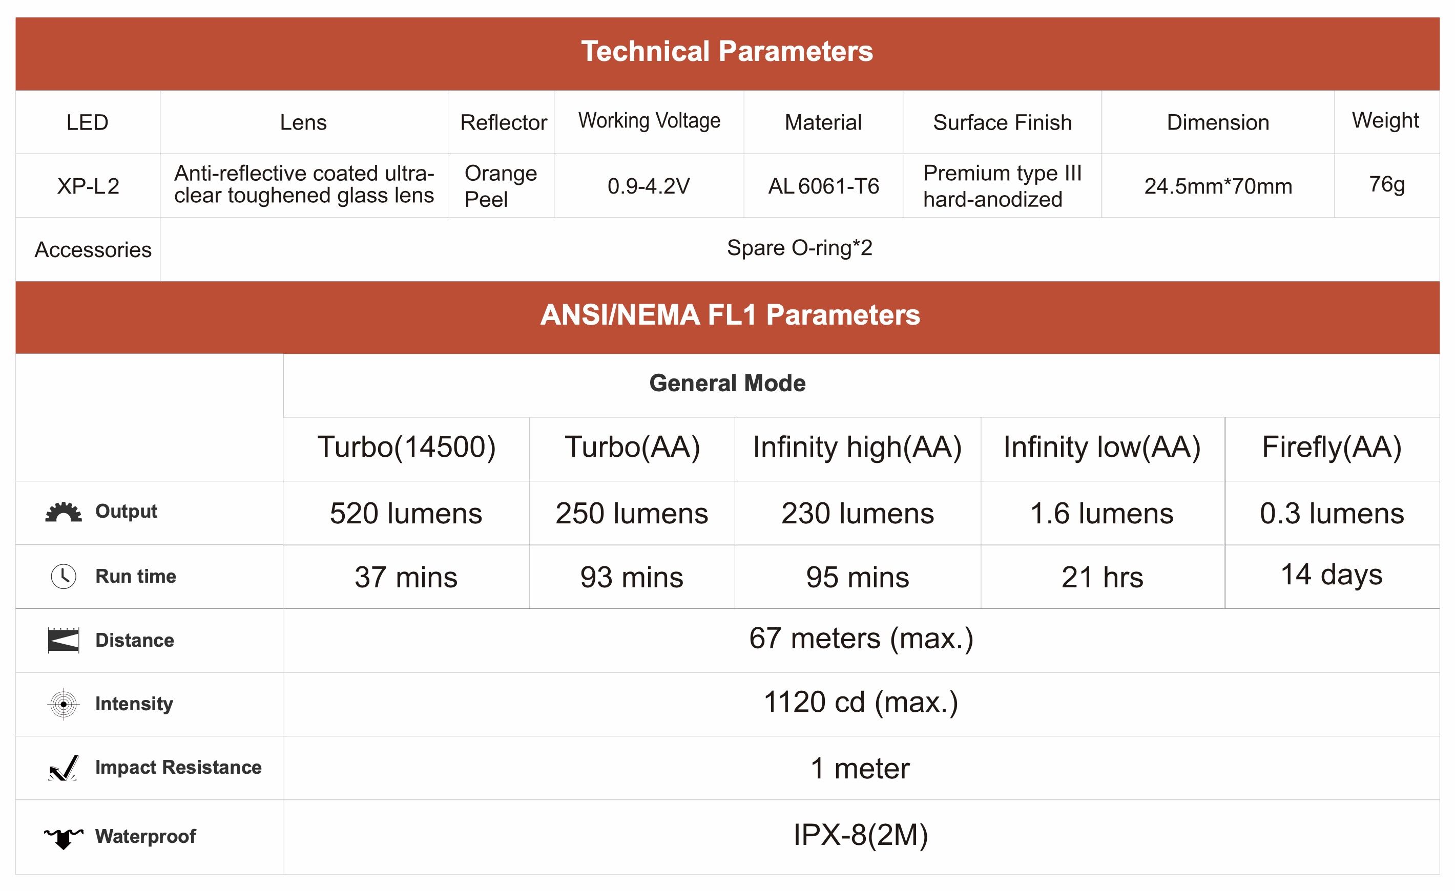Select the Turbo(14500) column header
The height and width of the screenshot is (891, 1455).
tap(406, 447)
